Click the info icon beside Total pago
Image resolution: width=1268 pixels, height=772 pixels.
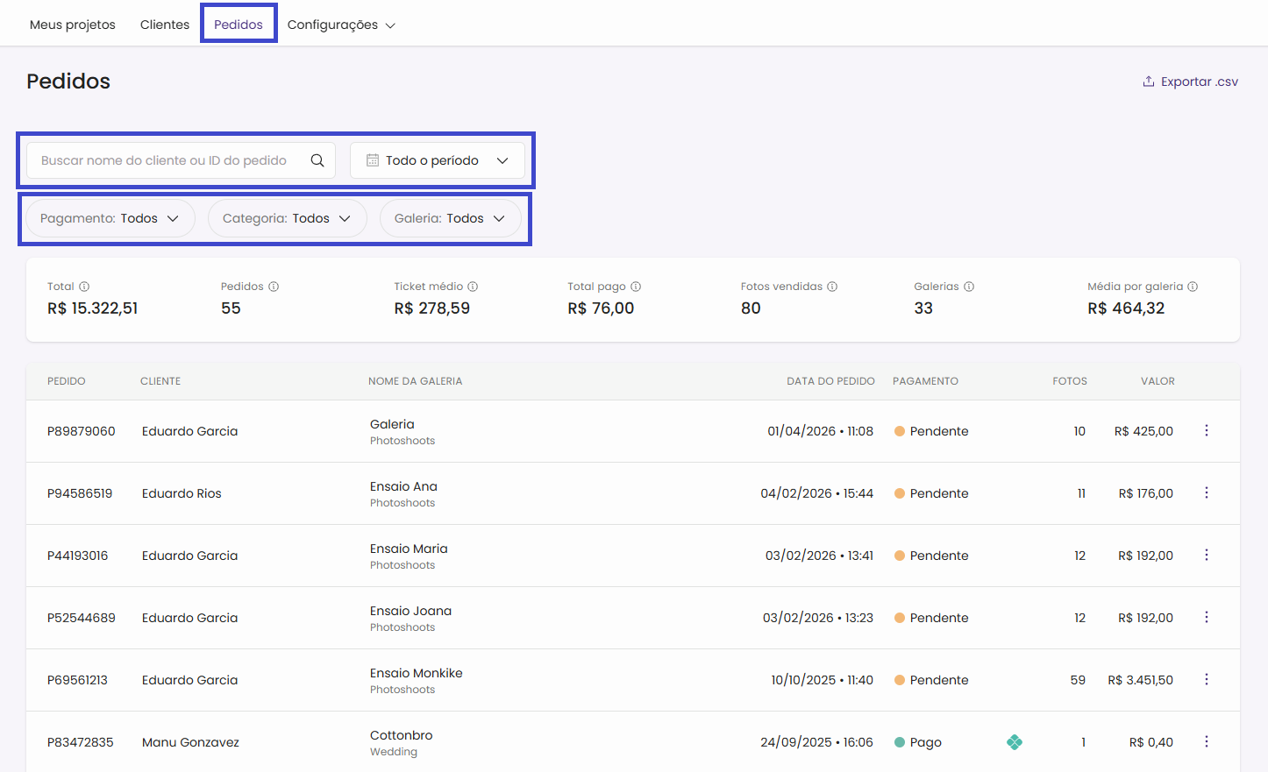[x=636, y=287]
